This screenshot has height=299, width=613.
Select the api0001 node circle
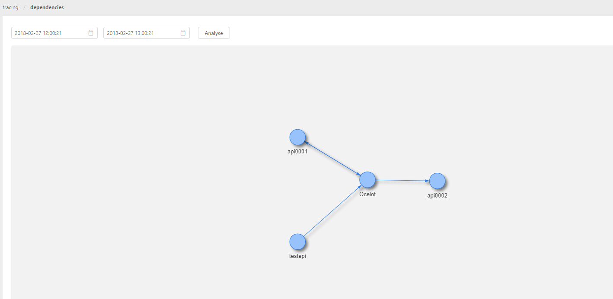click(297, 137)
